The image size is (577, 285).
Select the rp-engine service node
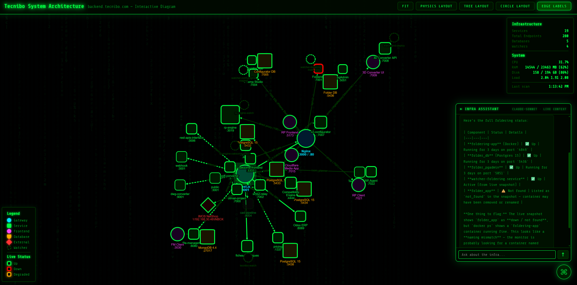[x=230, y=115]
